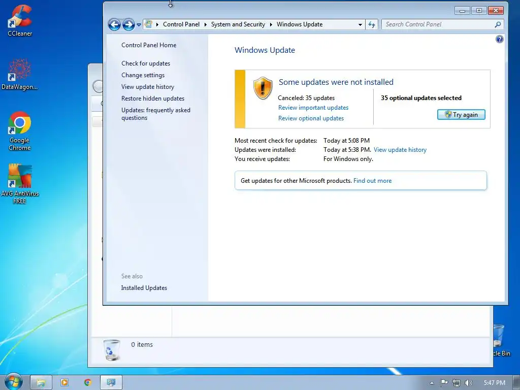
Task: Open Installed Updates link
Action: pyautogui.click(x=144, y=288)
